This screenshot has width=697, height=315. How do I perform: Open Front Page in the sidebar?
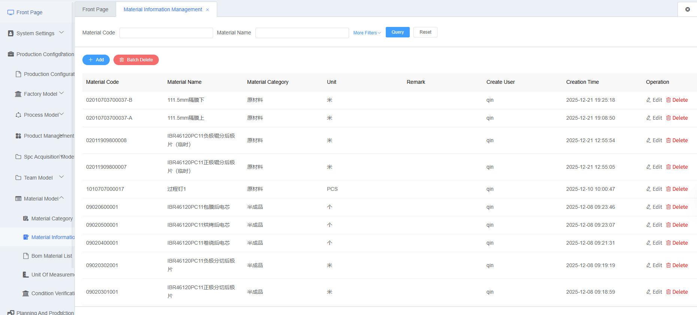coord(29,12)
